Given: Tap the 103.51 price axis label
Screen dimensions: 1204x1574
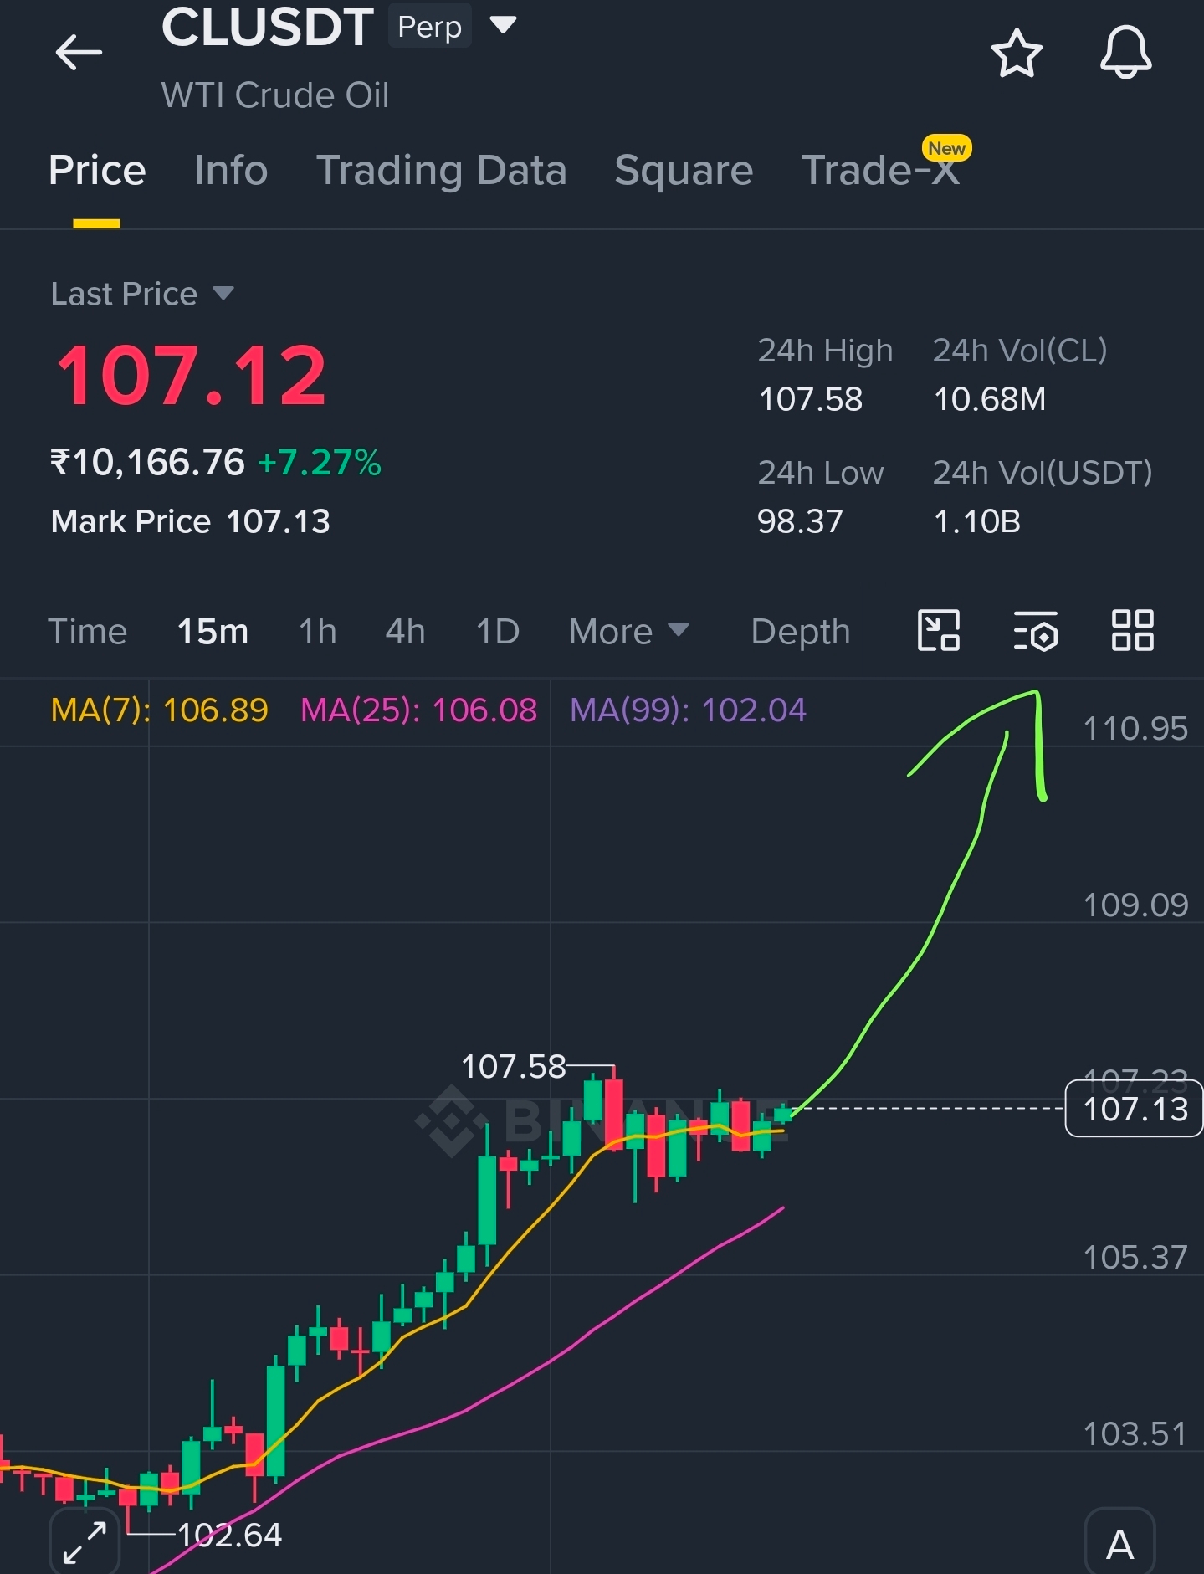Looking at the screenshot, I should tap(1135, 1434).
